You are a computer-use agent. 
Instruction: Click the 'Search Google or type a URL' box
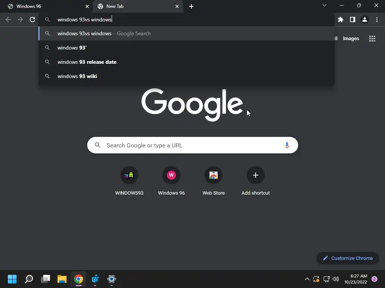pyautogui.click(x=192, y=145)
